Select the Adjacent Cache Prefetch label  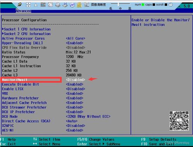[x=24, y=103]
